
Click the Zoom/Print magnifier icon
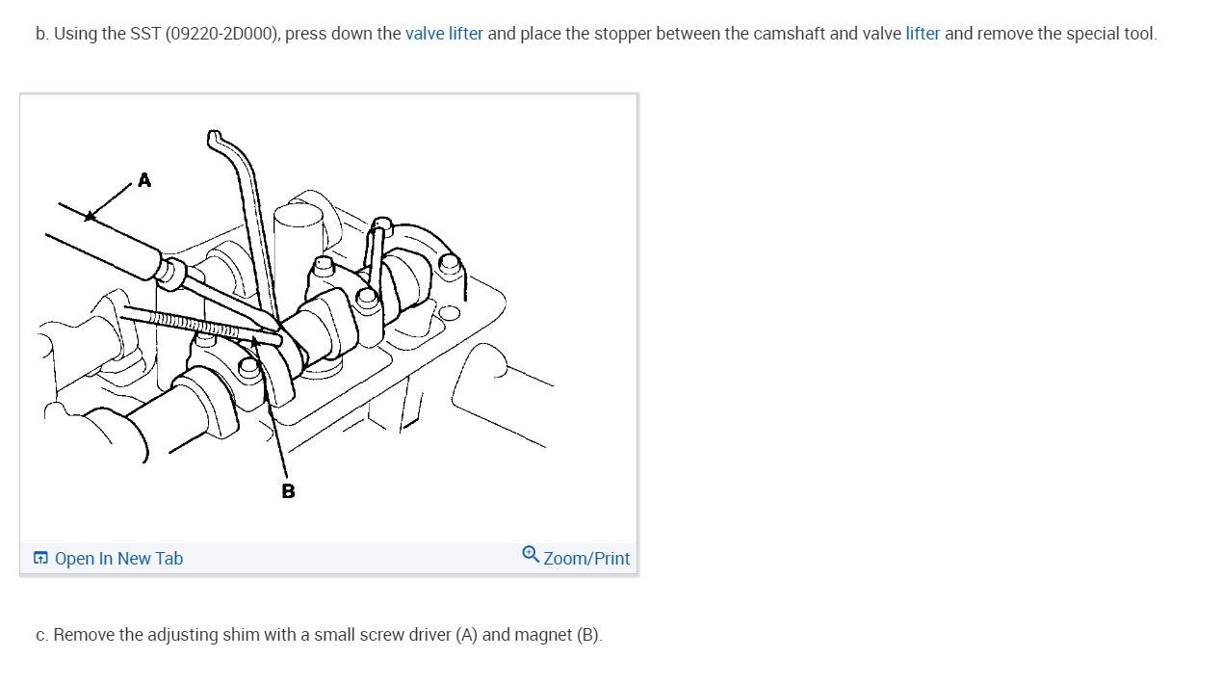531,554
